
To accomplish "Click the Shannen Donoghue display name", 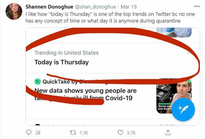I will click(49, 6).
